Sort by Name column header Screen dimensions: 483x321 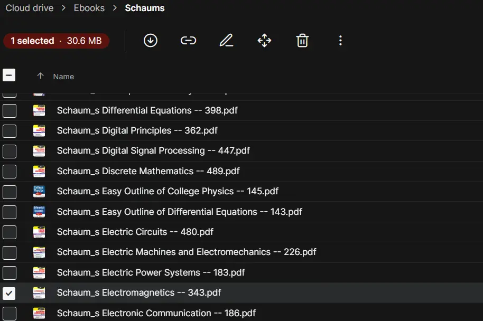pos(63,77)
